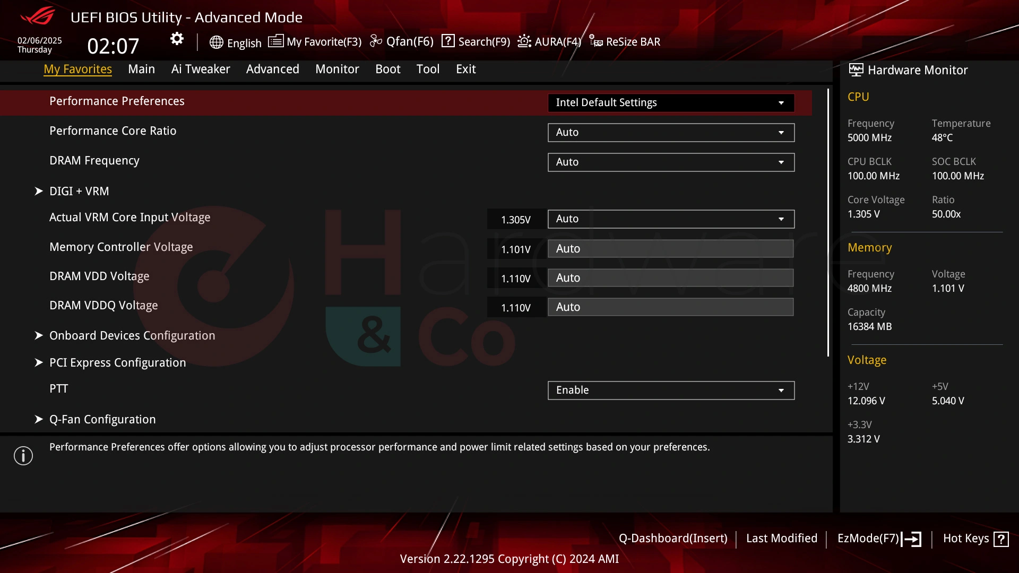Viewport: 1019px width, 573px height.
Task: Select the Performance Preferences label
Action: pyautogui.click(x=117, y=101)
